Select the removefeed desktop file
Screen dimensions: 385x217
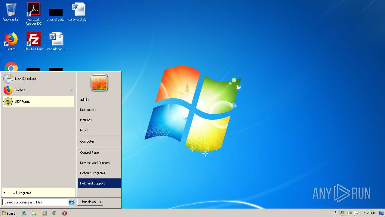point(56,14)
